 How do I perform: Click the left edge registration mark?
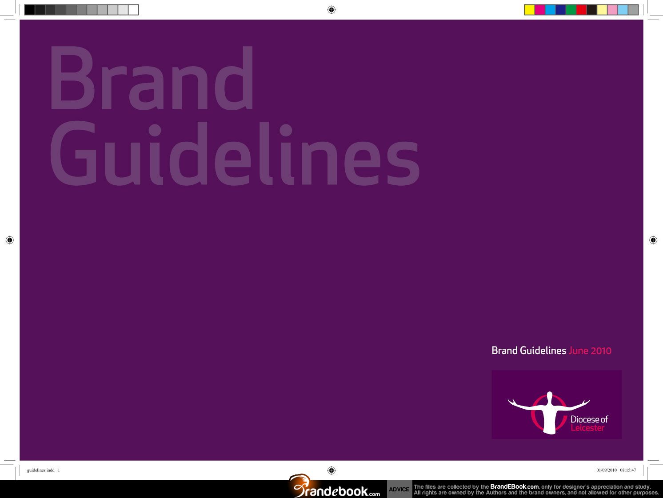(x=10, y=240)
